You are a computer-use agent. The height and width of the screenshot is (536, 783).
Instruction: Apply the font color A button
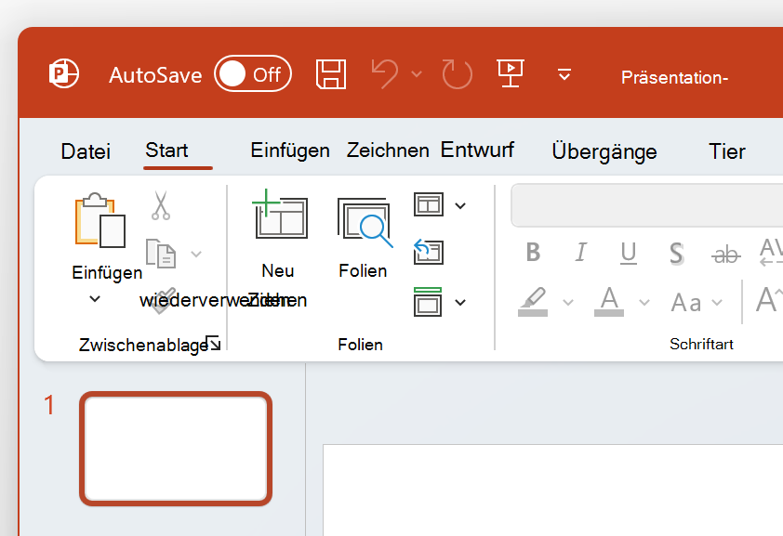[x=609, y=302]
